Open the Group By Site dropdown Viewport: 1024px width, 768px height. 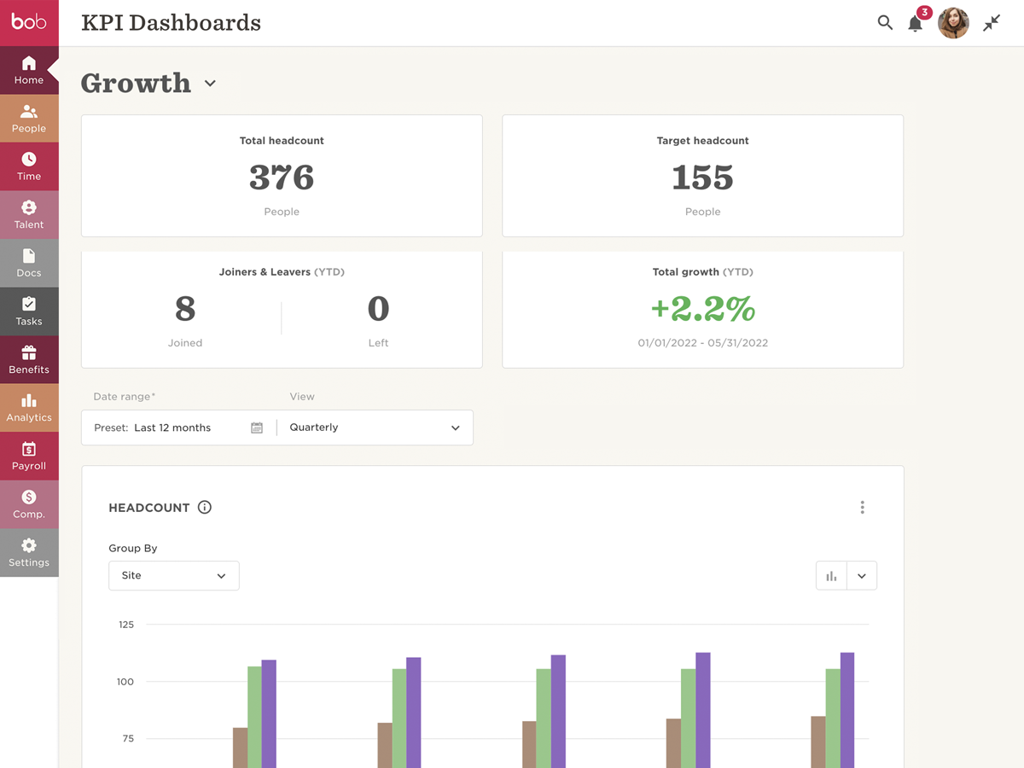pyautogui.click(x=174, y=576)
